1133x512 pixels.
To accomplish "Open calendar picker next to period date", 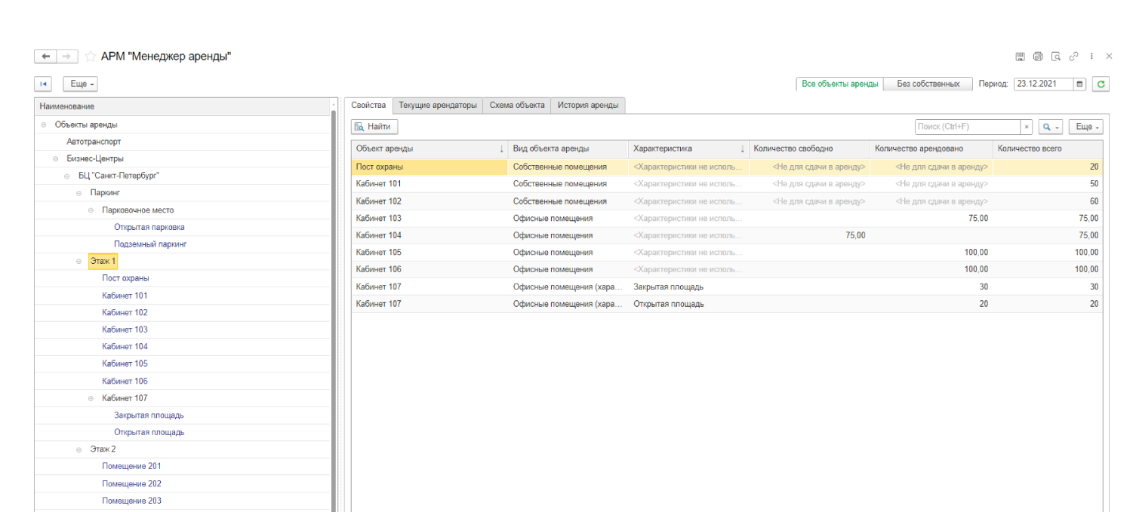I will coord(1079,84).
